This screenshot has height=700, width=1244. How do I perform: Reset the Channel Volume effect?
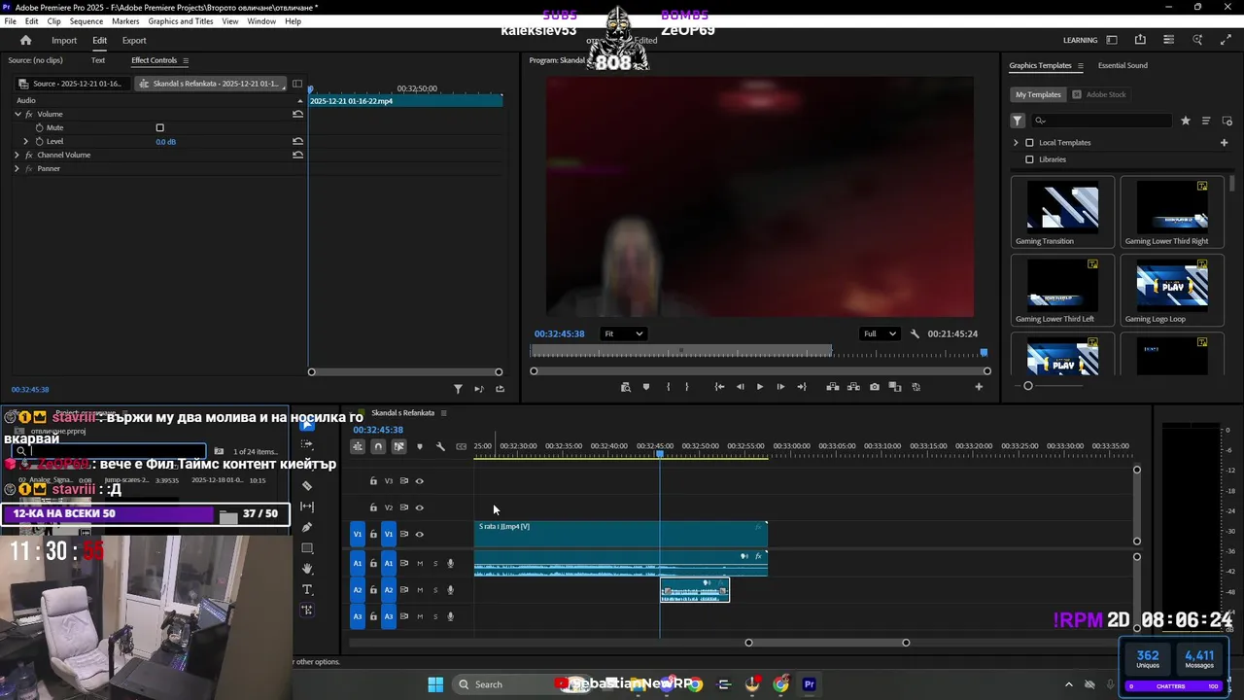pos(297,155)
